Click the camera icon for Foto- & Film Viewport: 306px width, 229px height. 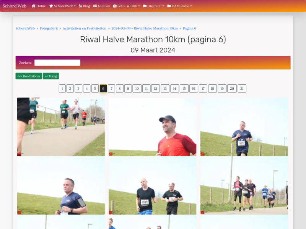[x=115, y=6]
